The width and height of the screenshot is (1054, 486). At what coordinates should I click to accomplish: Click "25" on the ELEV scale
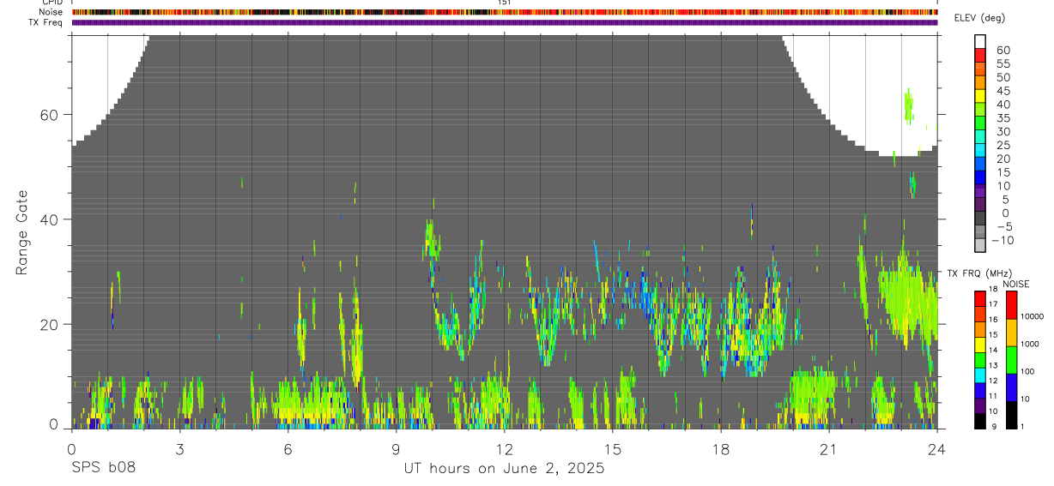point(1003,146)
